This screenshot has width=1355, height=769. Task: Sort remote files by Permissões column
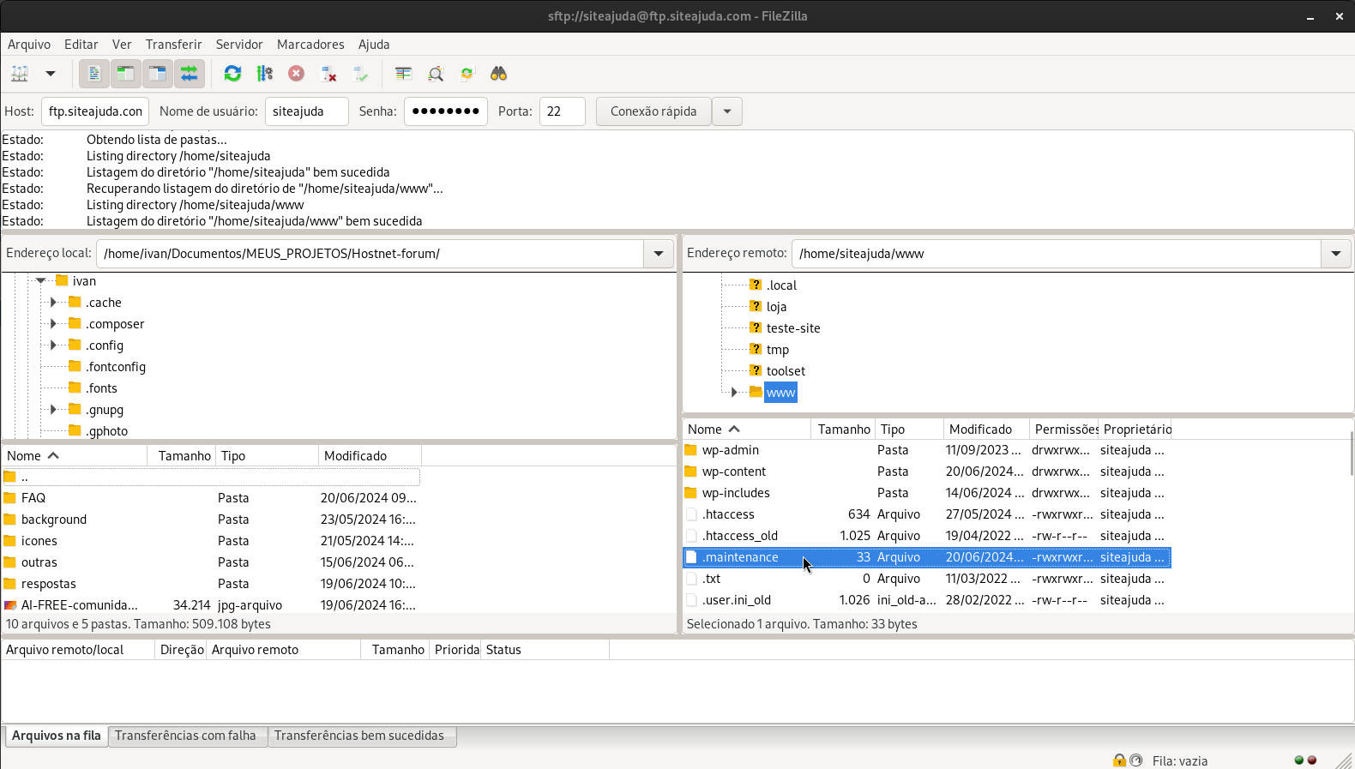(x=1064, y=430)
